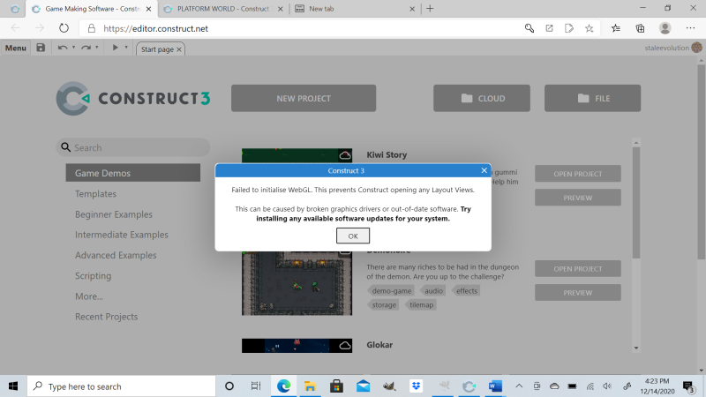Open browser Collections icon
706x397 pixels.
(x=640, y=28)
